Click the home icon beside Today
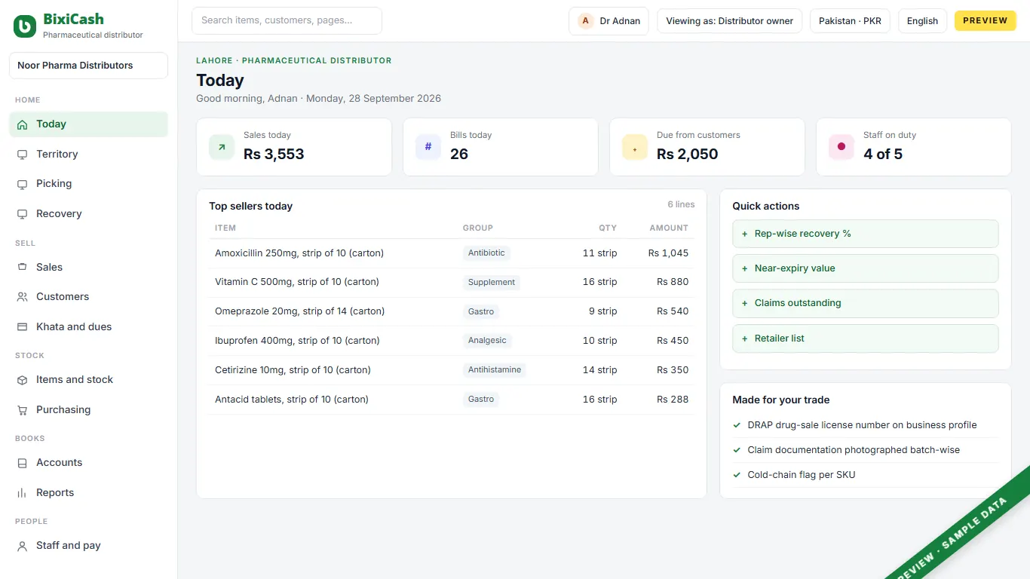Screen dimensions: 1030x579 (x=22, y=124)
